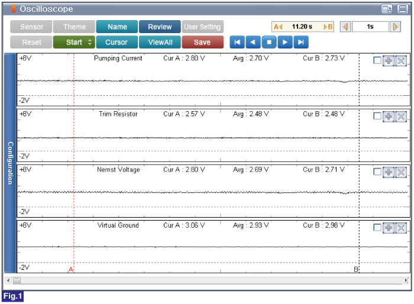Open User Setting
This screenshot has height=304, width=414.
202,27
